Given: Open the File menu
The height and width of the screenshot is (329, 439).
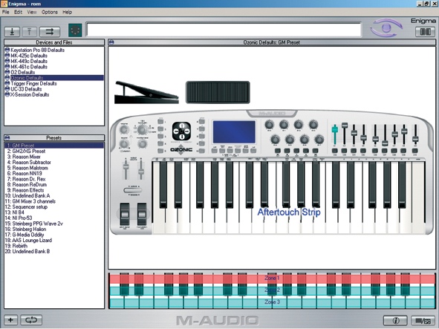Looking at the screenshot, I should click(6, 12).
